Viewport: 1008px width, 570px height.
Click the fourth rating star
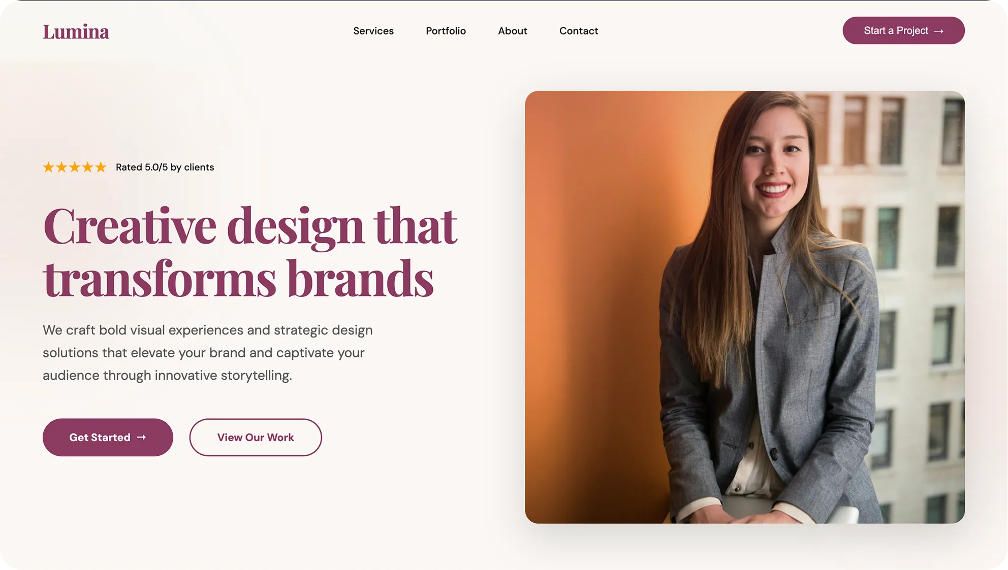pyautogui.click(x=88, y=167)
